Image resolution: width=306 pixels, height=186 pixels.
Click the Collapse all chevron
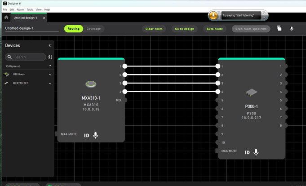(x=50, y=66)
